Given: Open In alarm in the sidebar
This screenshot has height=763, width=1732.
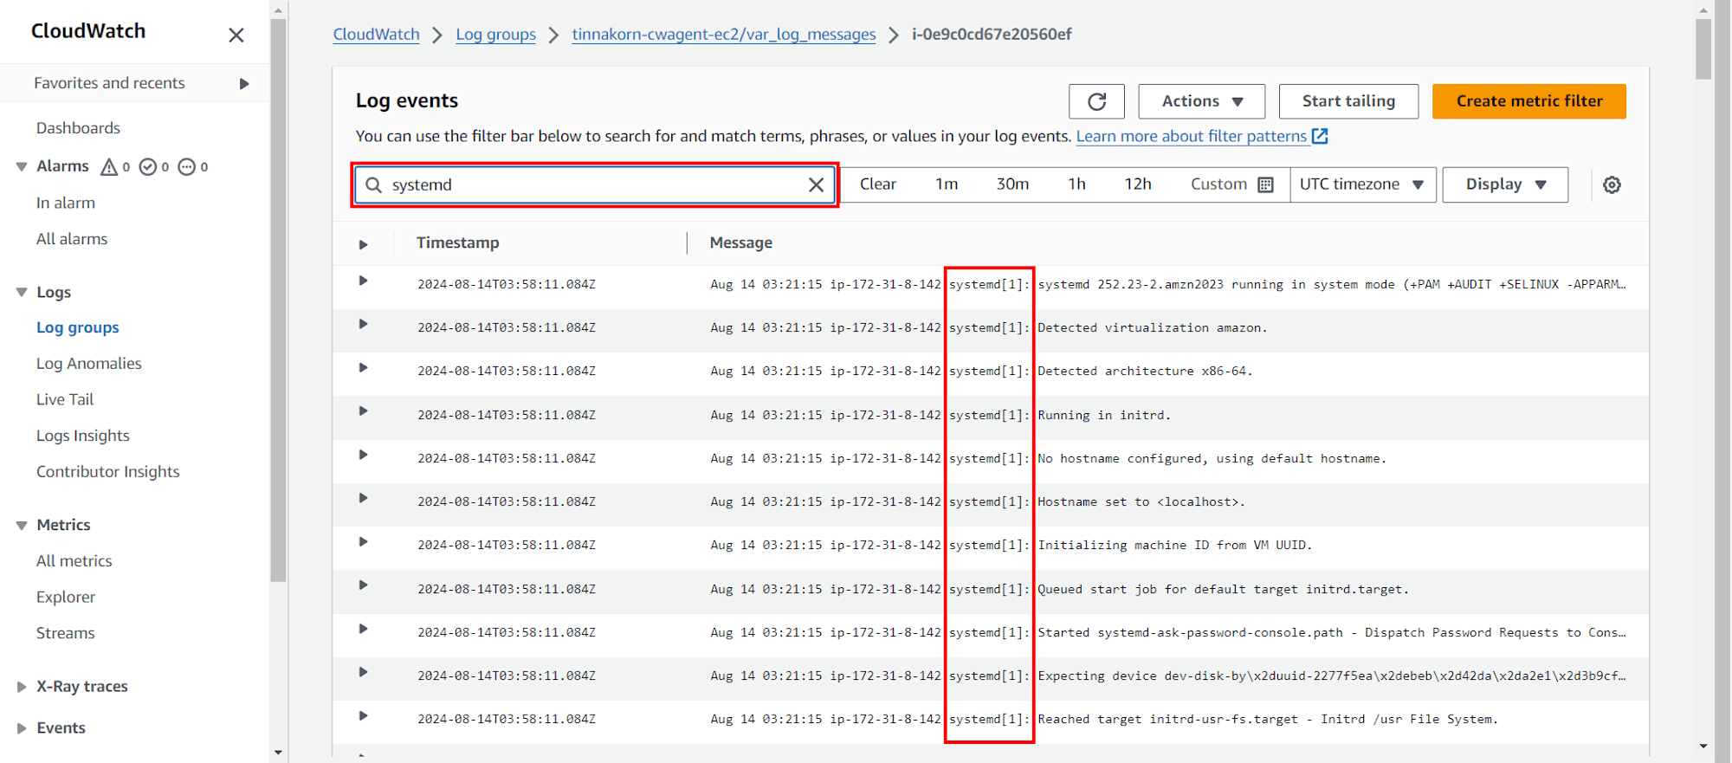Looking at the screenshot, I should tap(66, 203).
